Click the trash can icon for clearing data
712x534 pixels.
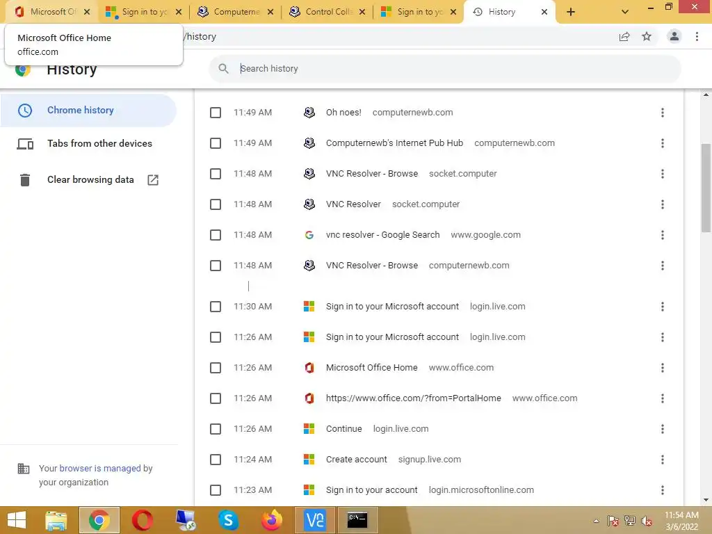25,180
